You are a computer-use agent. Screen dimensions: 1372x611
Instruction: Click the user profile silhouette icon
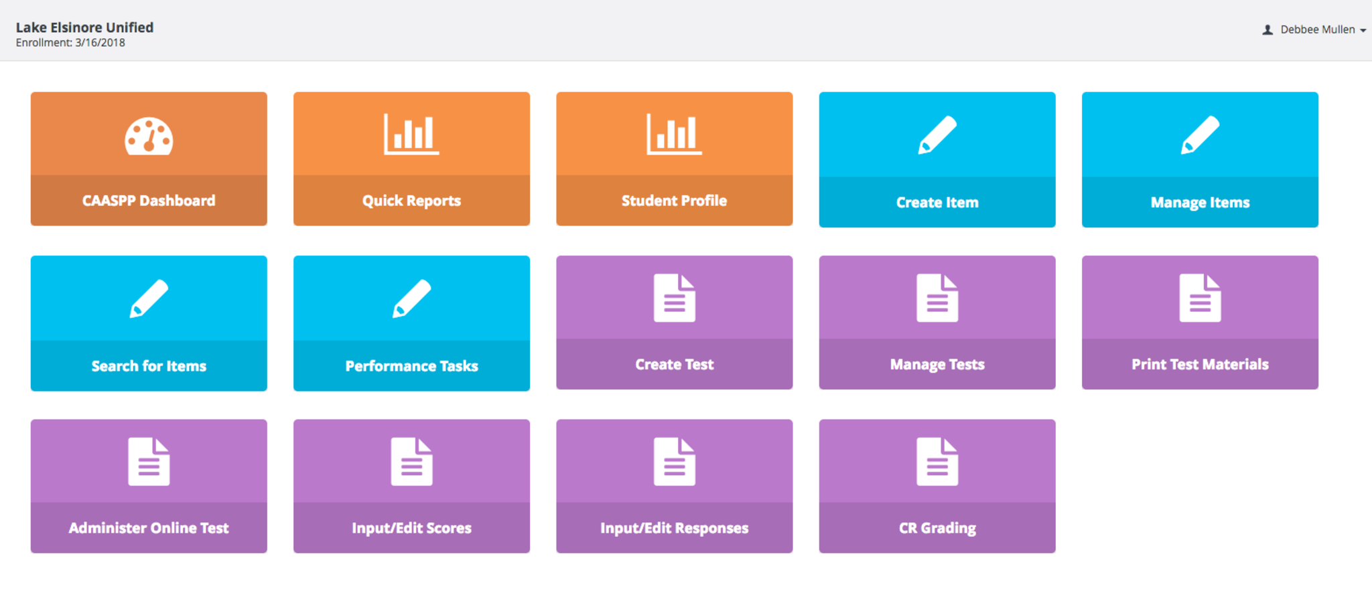(x=1267, y=30)
